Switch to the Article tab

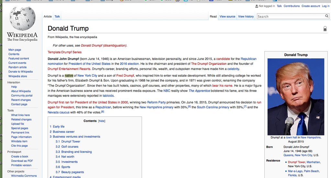pyautogui.click(x=48, y=16)
